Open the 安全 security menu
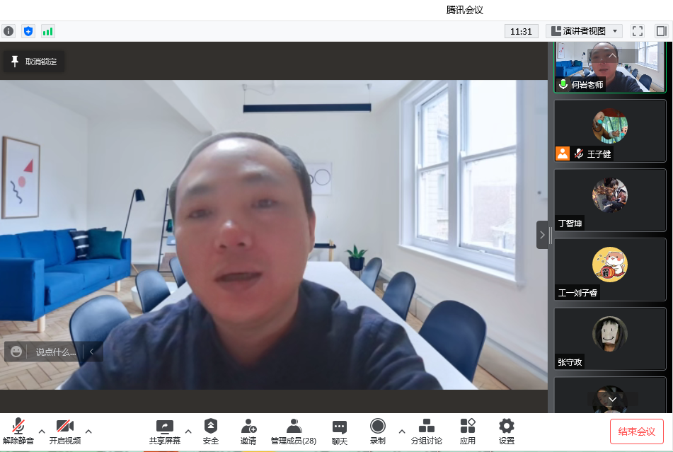This screenshot has width=673, height=452. click(x=211, y=431)
